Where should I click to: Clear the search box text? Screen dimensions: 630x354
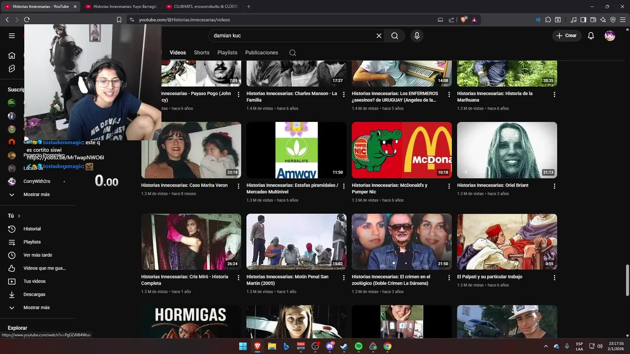click(379, 35)
